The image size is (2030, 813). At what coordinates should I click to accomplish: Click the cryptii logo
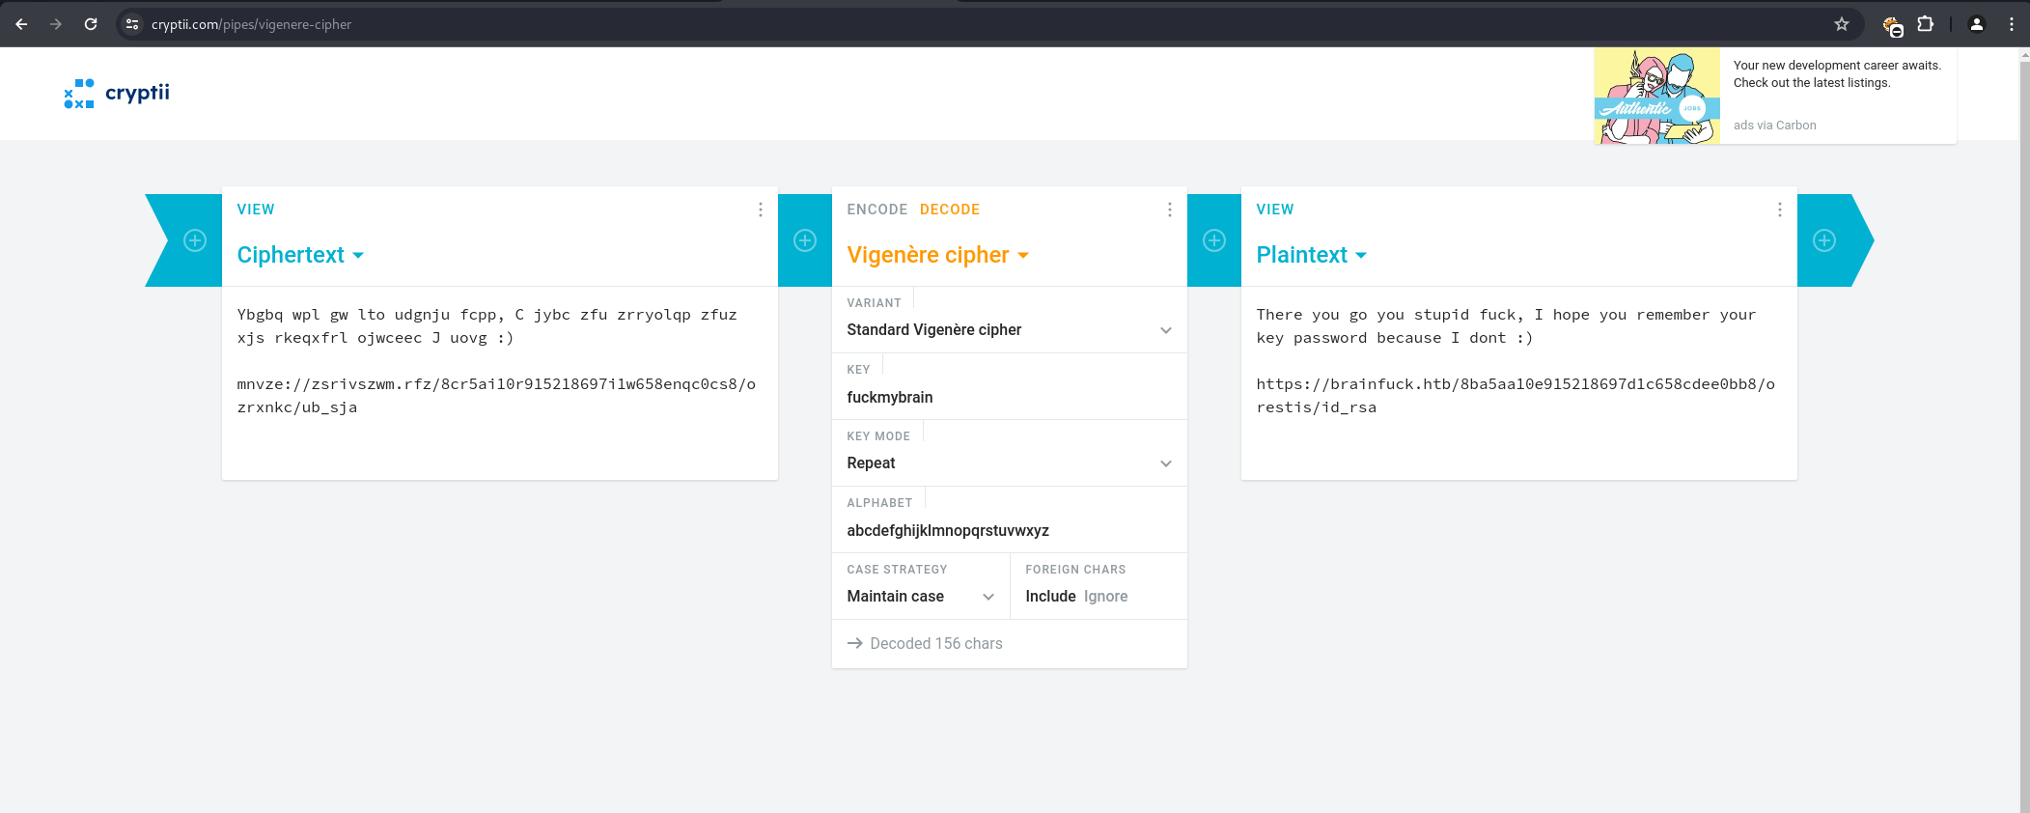117,94
